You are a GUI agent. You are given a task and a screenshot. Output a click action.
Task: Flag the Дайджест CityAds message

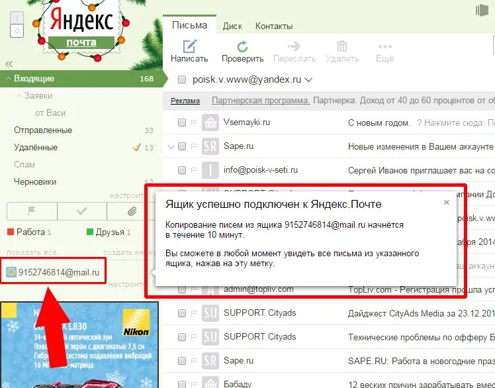[193, 313]
